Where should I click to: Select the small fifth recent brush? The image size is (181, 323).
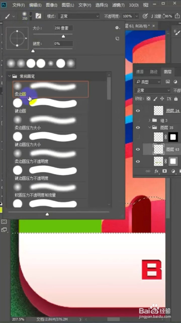[51, 63]
